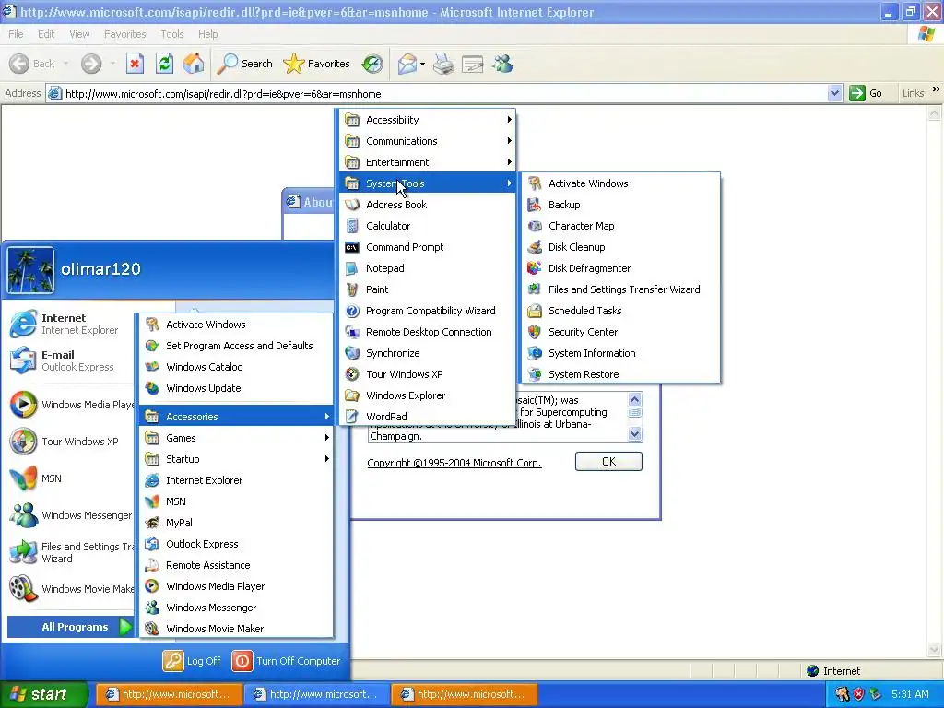Switch to the first taskbar IE window
This screenshot has width=944, height=708.
[x=170, y=694]
